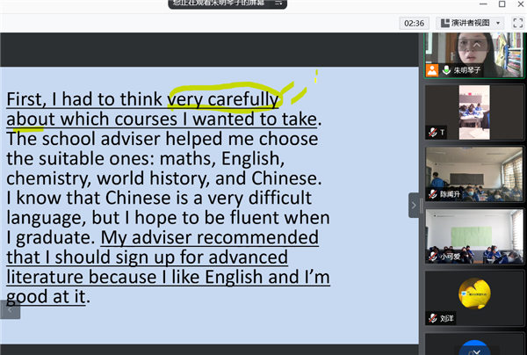This screenshot has height=355, width=527.
Task: Click muted microphone icon of 小可爱
Action: (x=433, y=257)
